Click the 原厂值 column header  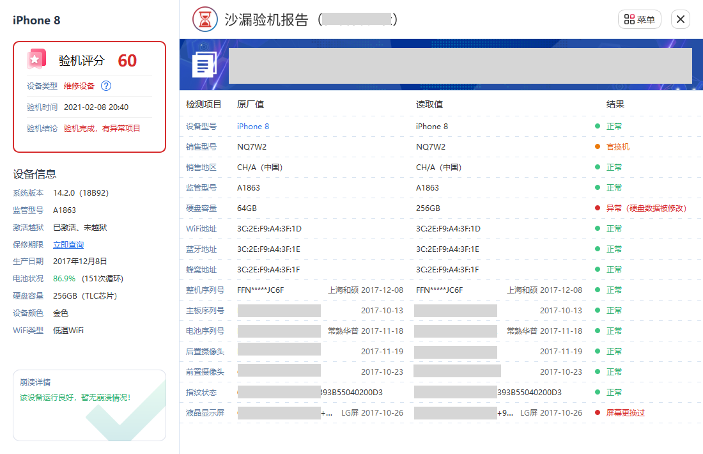click(x=250, y=104)
